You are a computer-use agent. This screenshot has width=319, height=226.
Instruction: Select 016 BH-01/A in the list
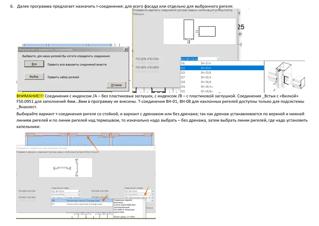pyautogui.click(x=222, y=63)
